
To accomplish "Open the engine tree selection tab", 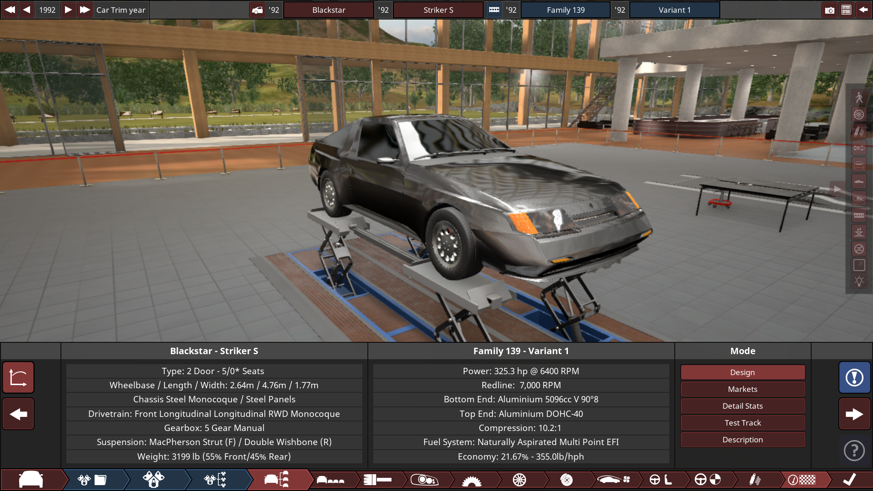I will pyautogui.click(x=215, y=480).
